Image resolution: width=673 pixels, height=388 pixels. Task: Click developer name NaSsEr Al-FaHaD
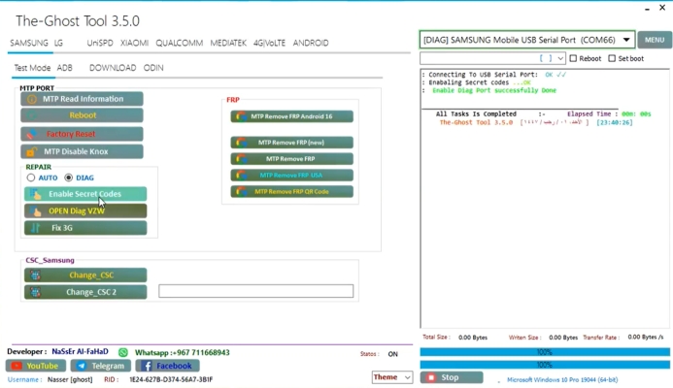(x=81, y=351)
